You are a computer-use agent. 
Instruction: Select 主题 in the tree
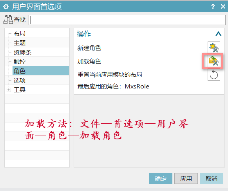(x=20, y=43)
